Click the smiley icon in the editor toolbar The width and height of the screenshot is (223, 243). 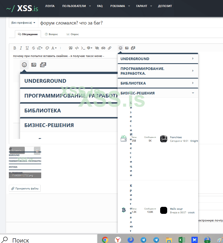120,48
